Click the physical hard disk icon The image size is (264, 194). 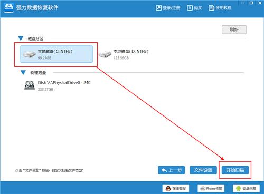(x=30, y=85)
